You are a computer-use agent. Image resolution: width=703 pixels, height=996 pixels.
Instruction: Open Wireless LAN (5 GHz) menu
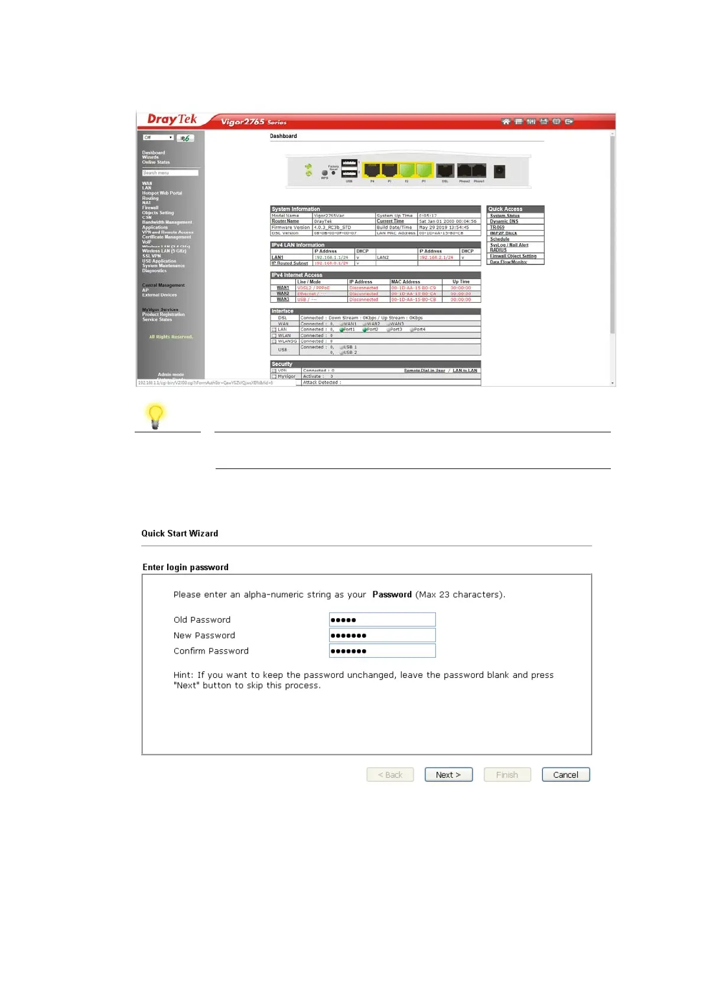[x=164, y=251]
